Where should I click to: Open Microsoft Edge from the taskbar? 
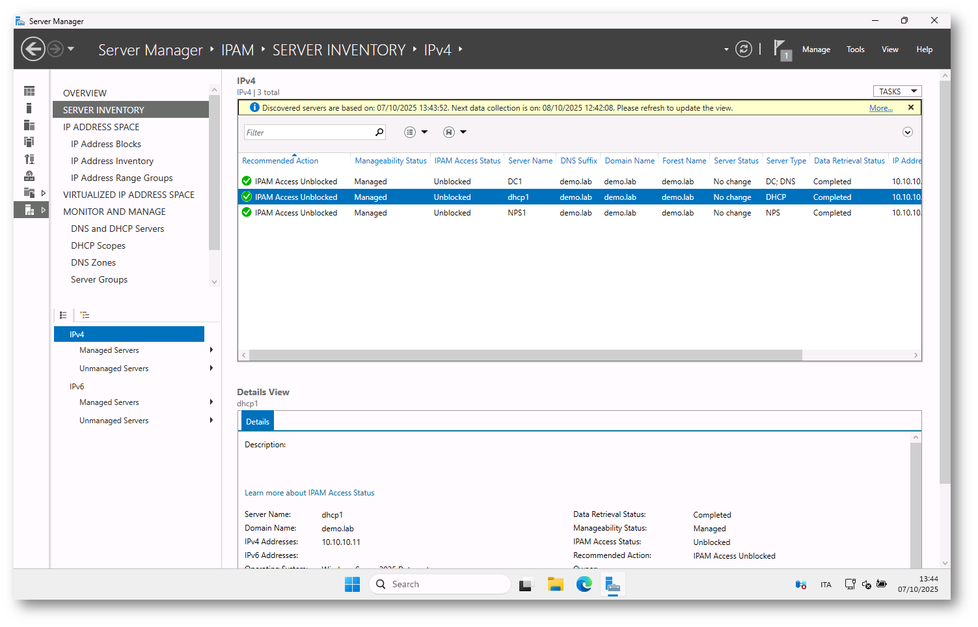pos(584,584)
